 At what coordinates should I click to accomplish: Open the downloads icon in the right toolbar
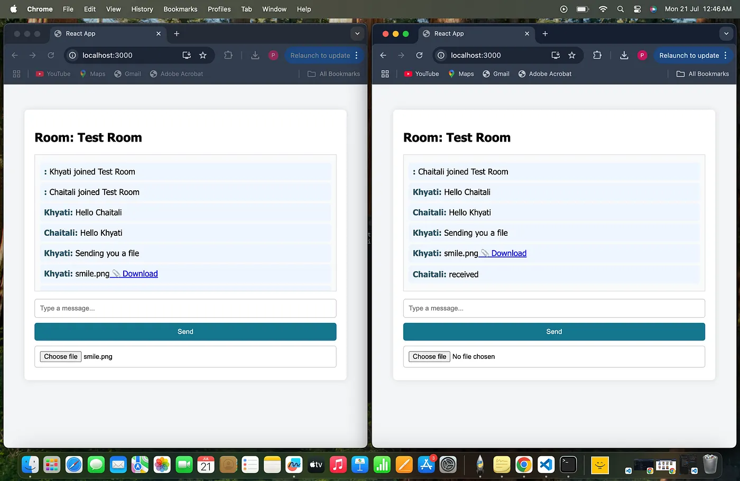pyautogui.click(x=624, y=55)
